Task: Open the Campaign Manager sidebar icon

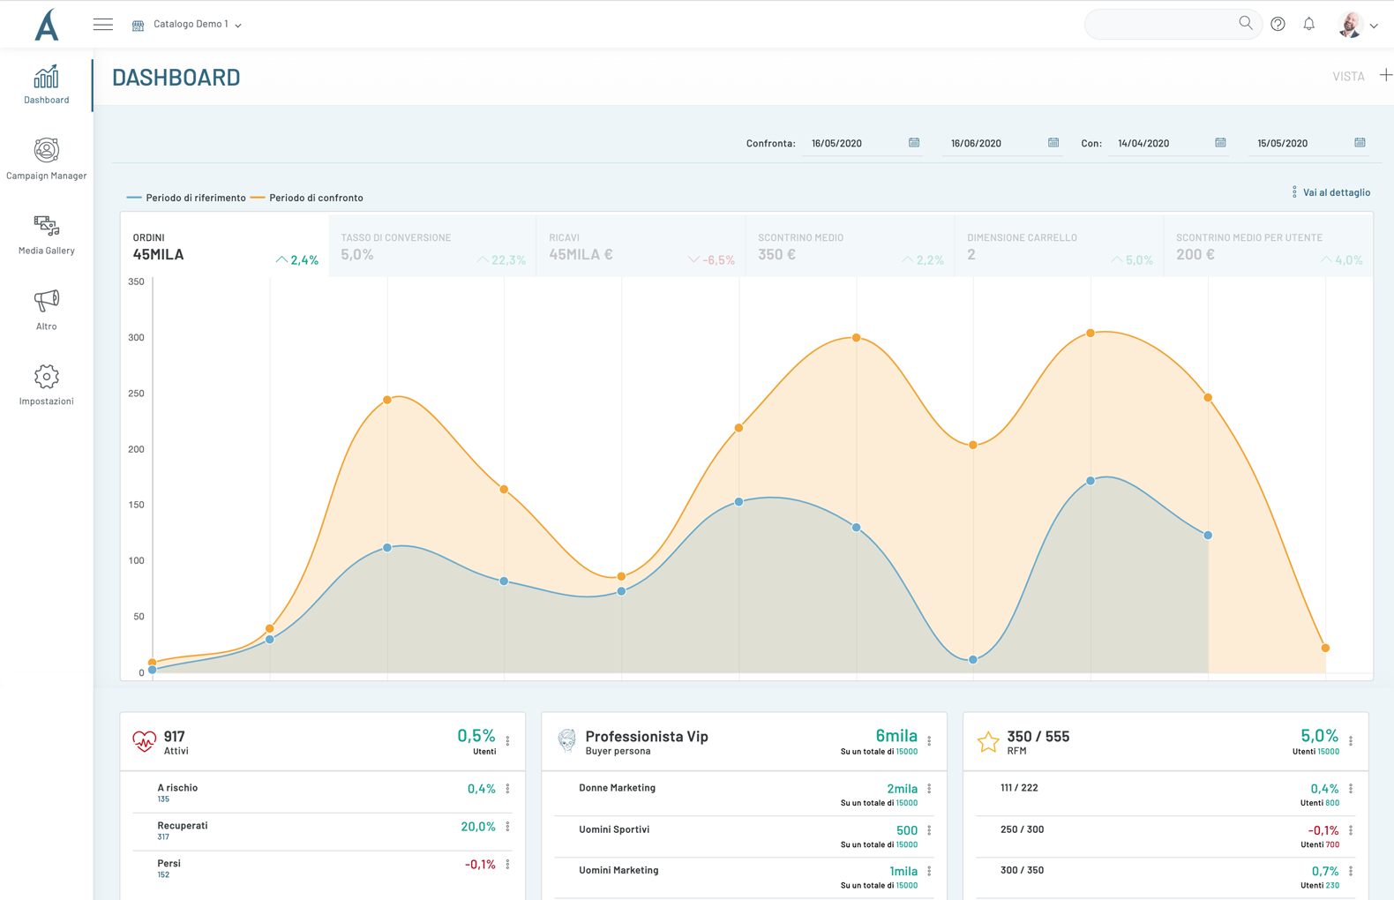Action: [46, 151]
